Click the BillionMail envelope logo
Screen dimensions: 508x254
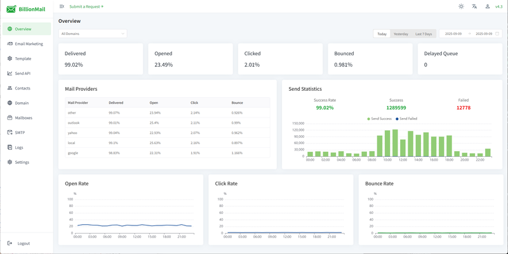11,10
